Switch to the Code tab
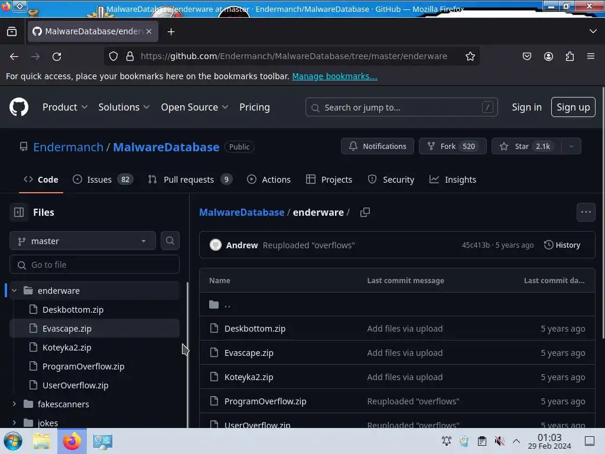This screenshot has width=605, height=454. [x=41, y=180]
